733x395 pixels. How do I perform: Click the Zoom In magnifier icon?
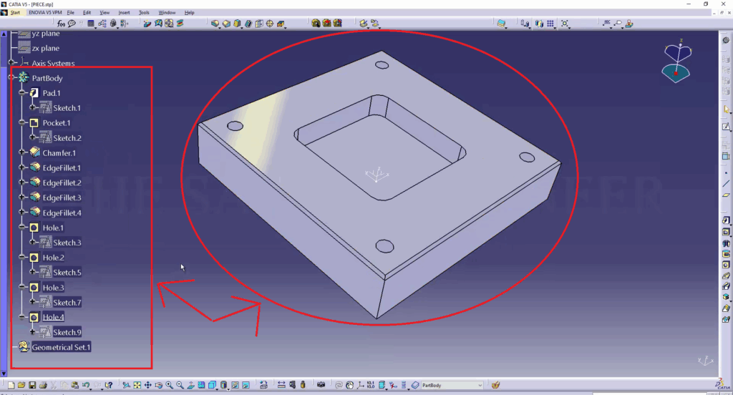click(x=169, y=385)
